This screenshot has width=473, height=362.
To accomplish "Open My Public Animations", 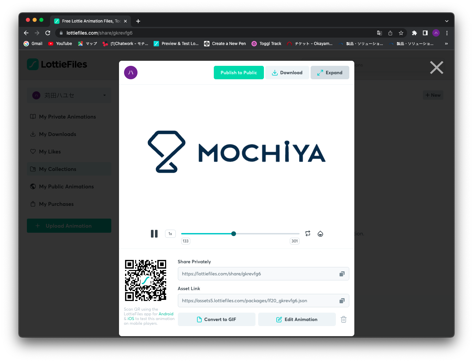I will point(69,186).
